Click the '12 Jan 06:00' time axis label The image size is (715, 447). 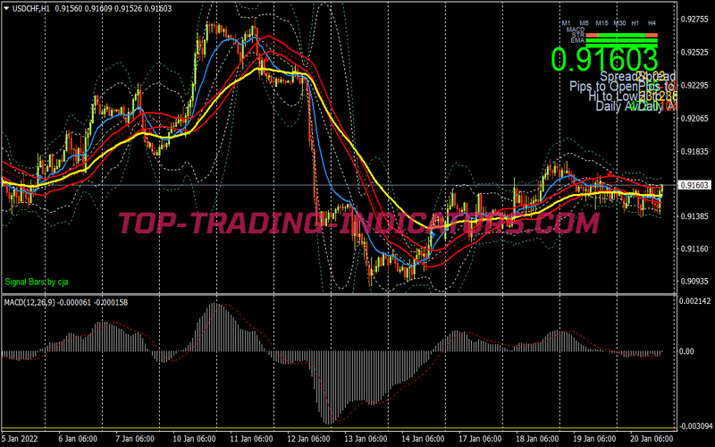[x=308, y=439]
